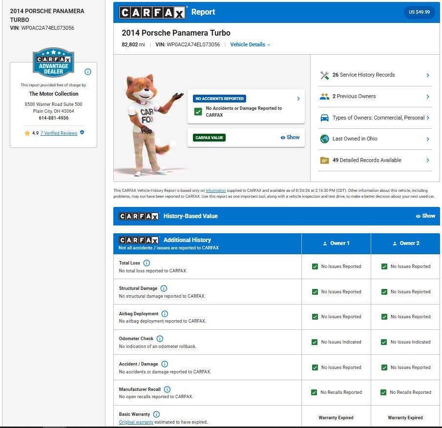The width and height of the screenshot is (442, 428).
Task: Click the Last Owned in Ohio text
Action: [x=355, y=139]
